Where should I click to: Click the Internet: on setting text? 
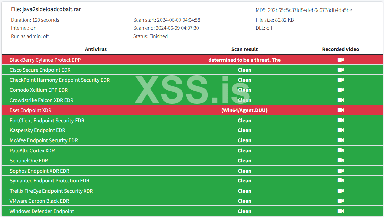[23, 28]
